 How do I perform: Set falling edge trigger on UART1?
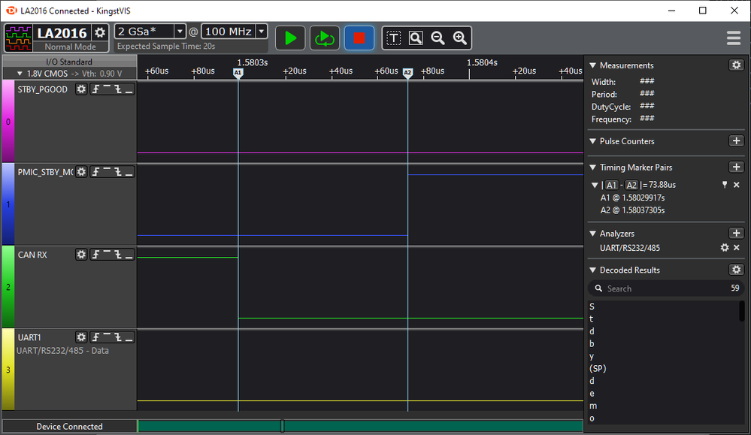pyautogui.click(x=118, y=337)
